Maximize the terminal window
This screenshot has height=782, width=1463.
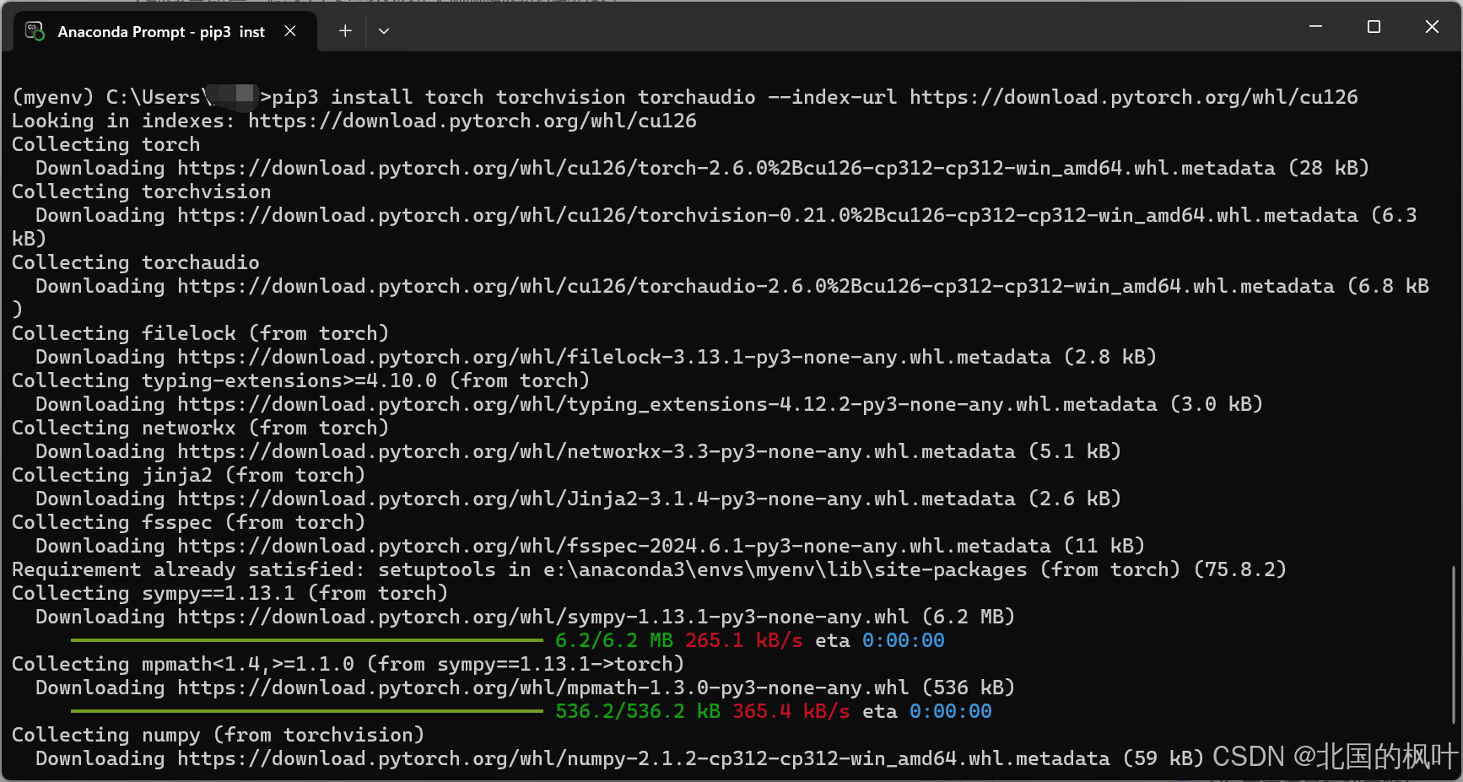click(1373, 26)
